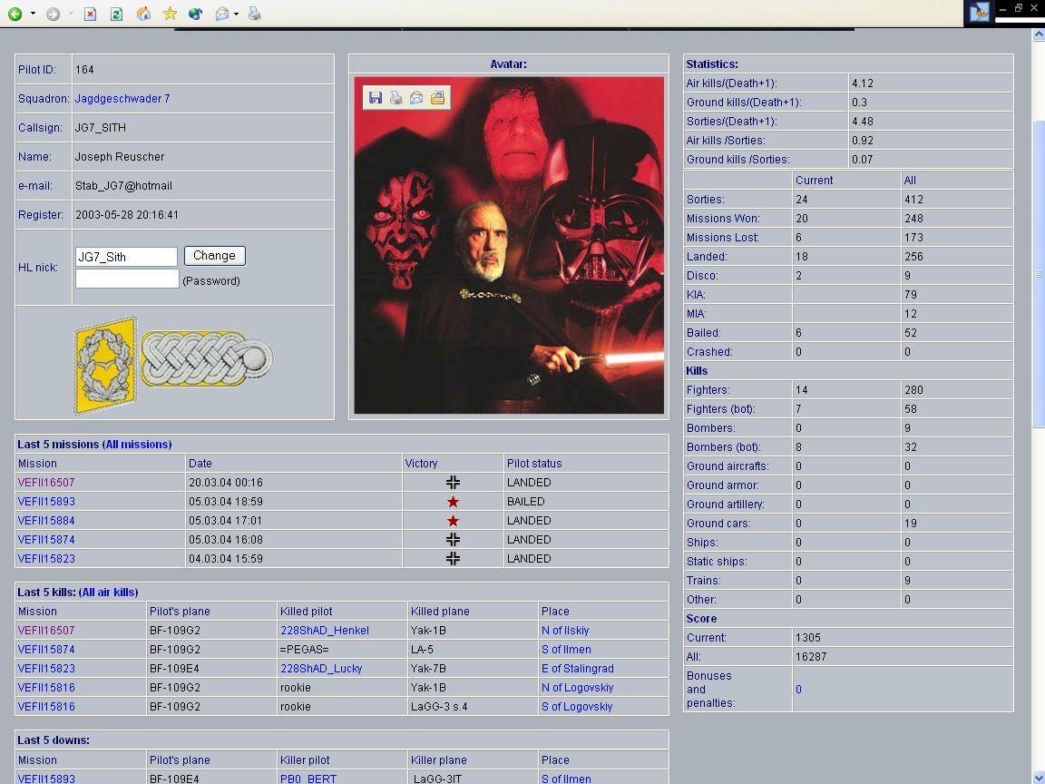Print avatar image from image toolbar

pyautogui.click(x=396, y=98)
